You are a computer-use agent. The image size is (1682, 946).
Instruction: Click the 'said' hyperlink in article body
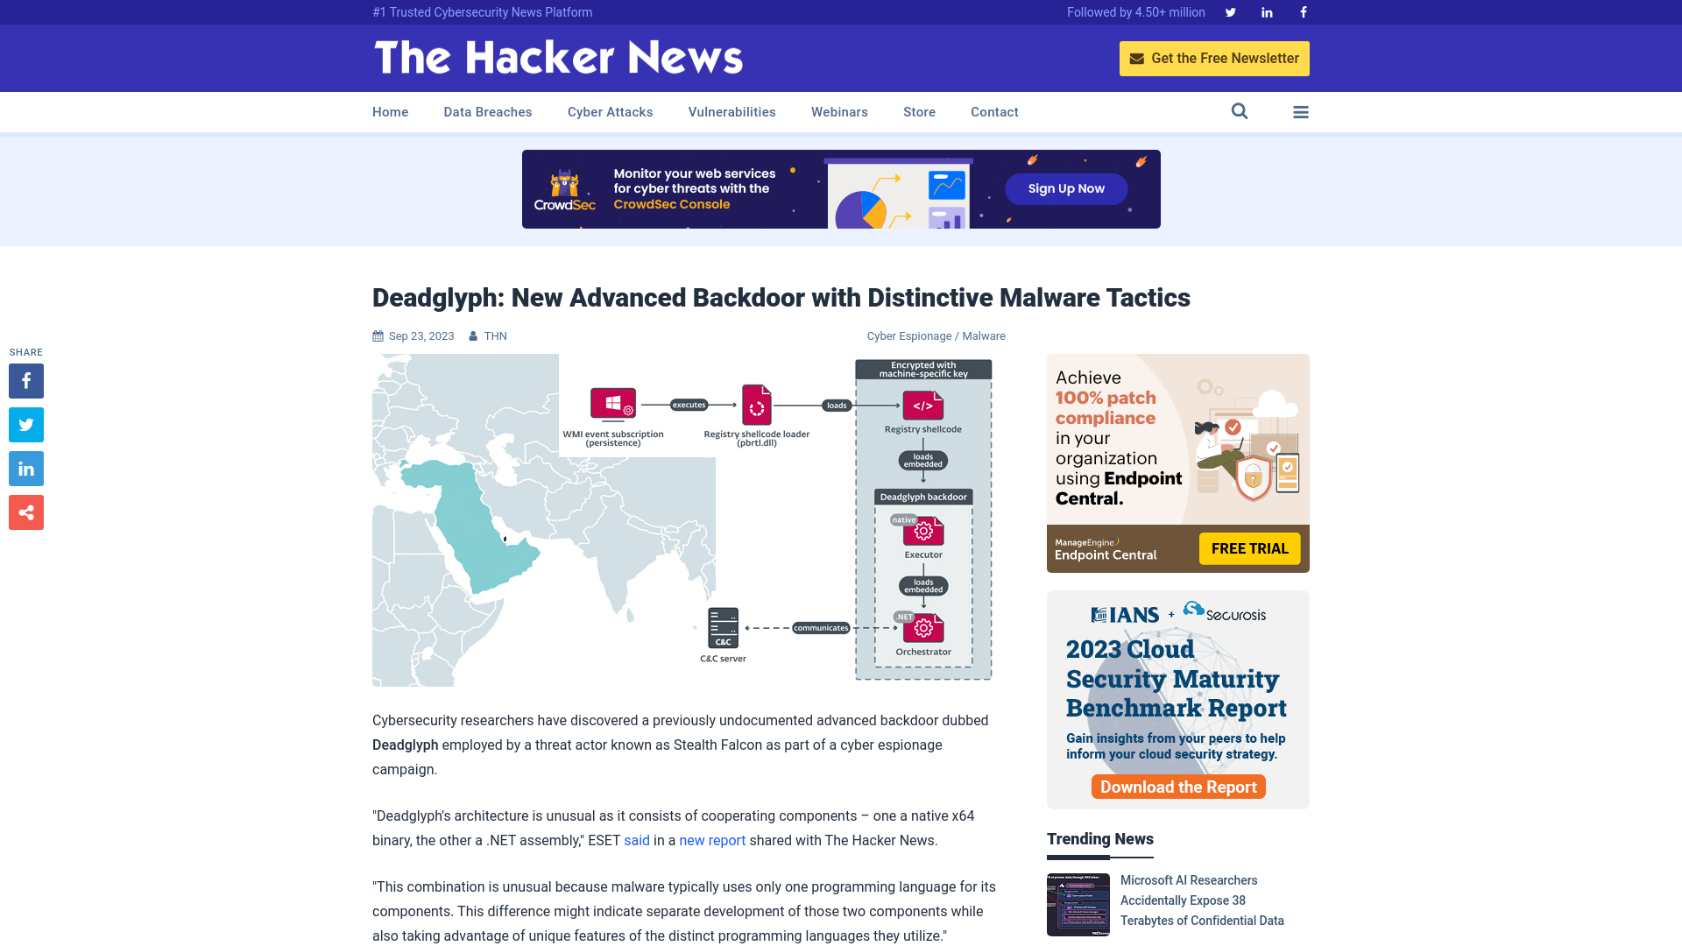635,840
